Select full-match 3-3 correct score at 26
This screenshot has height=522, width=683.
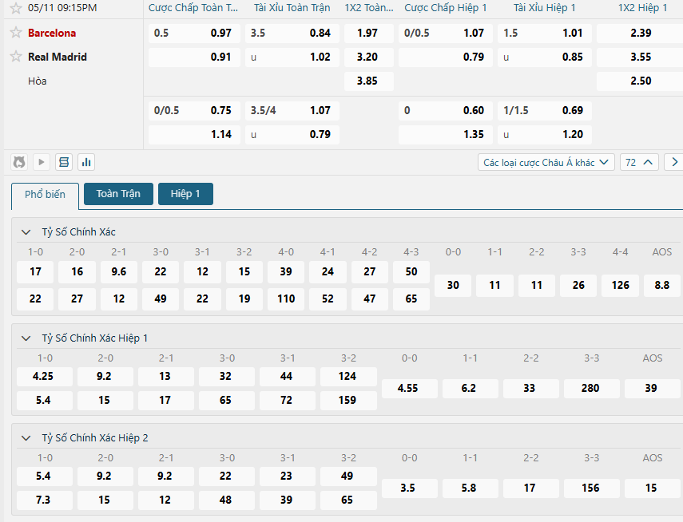click(x=578, y=286)
